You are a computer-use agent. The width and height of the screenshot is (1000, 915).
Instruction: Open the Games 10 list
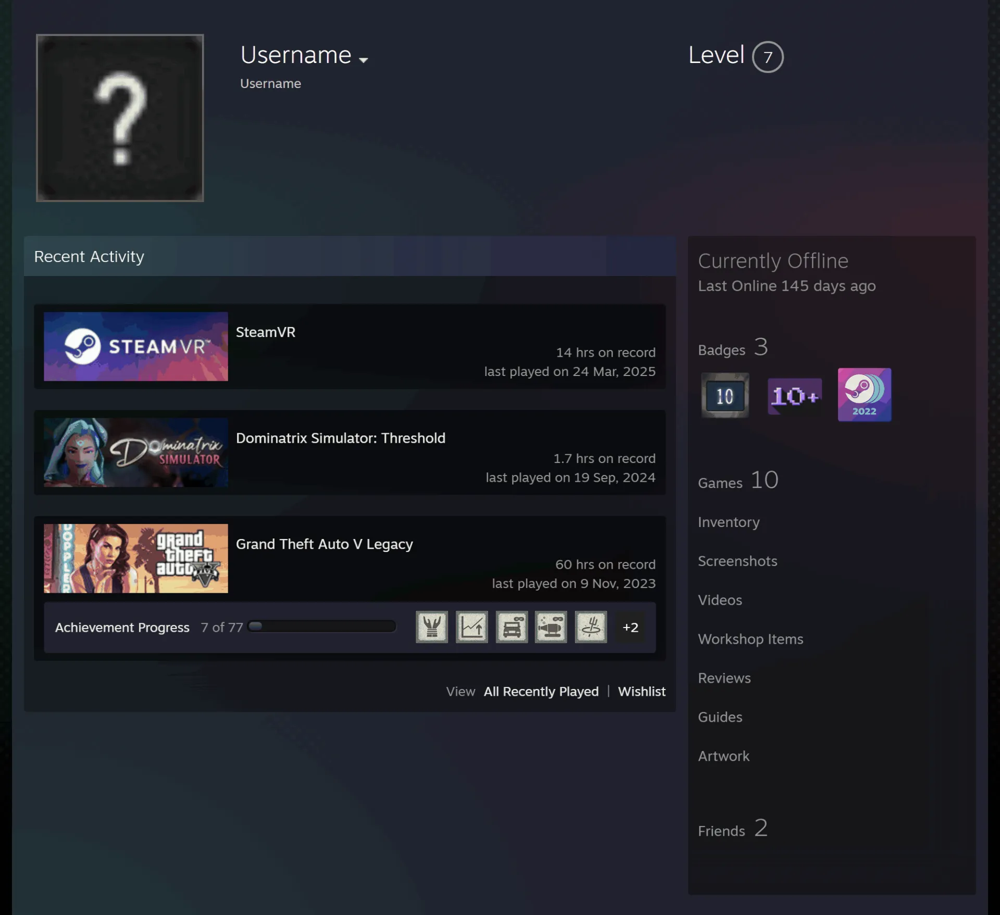(738, 481)
